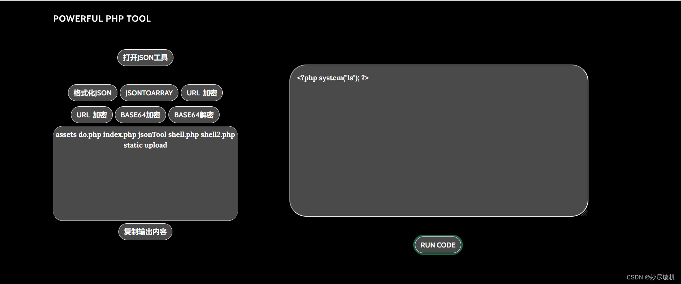Viewport: 681px width, 284px height.
Task: Click the POWERFUL PHP TOOL title
Action: 102,19
